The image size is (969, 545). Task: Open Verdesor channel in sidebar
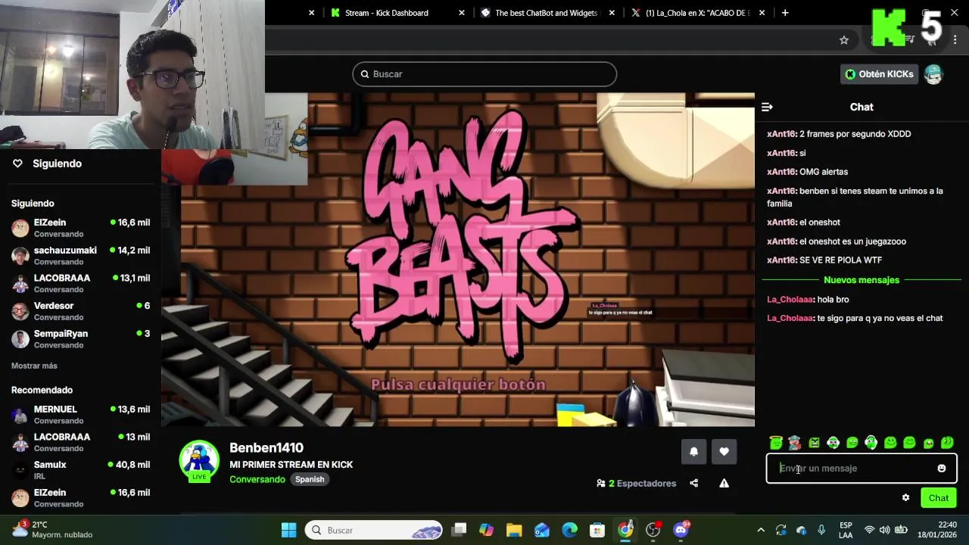point(81,311)
